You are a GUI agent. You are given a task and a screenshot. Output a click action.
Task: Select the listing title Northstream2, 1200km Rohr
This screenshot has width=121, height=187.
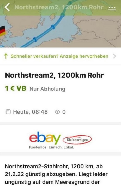pos(55,75)
